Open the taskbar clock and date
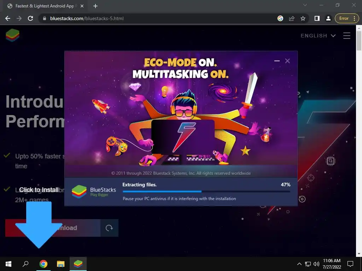The height and width of the screenshot is (271, 362). click(332, 264)
